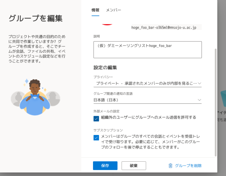Click the 組織外のユーザー checkbox label text
Image resolution: width=226 pixels, height=176 pixels.
click(148, 118)
